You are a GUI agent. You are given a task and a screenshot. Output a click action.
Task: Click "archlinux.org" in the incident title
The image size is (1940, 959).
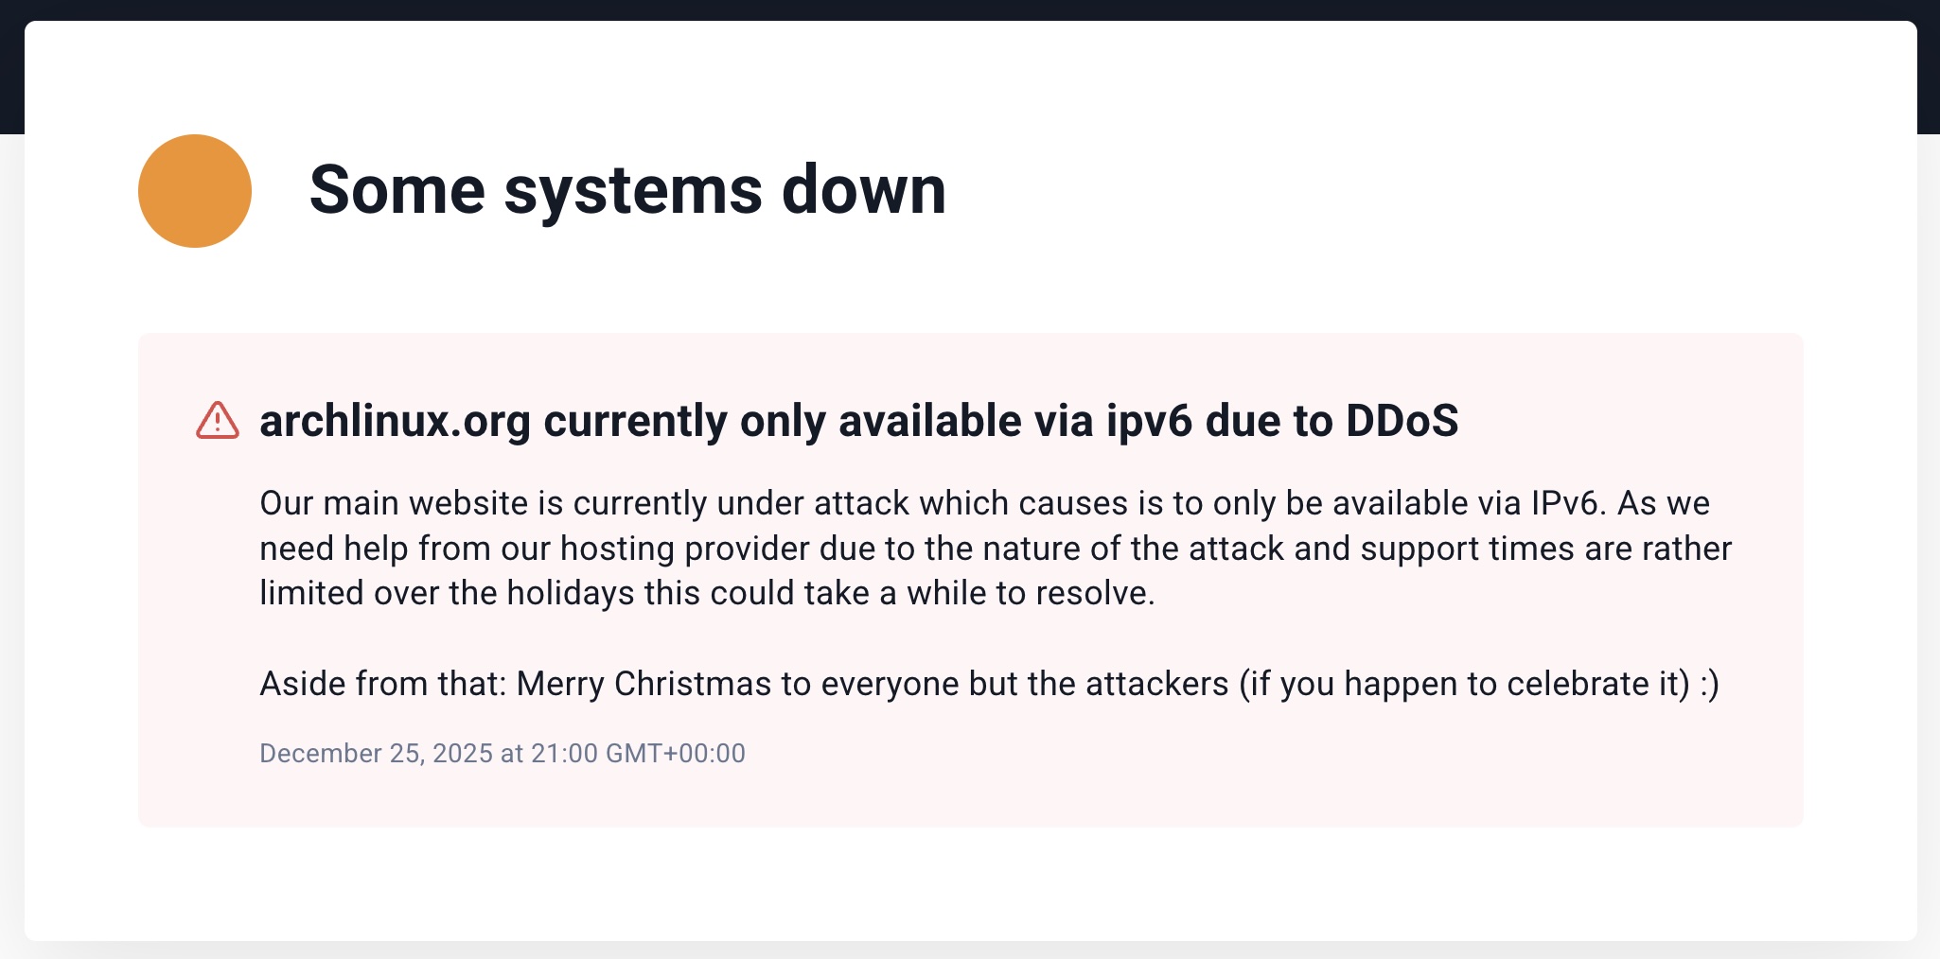pos(395,421)
